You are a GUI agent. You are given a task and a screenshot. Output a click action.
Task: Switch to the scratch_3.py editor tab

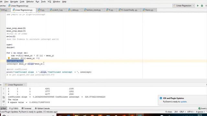pyautogui.click(x=57, y=10)
